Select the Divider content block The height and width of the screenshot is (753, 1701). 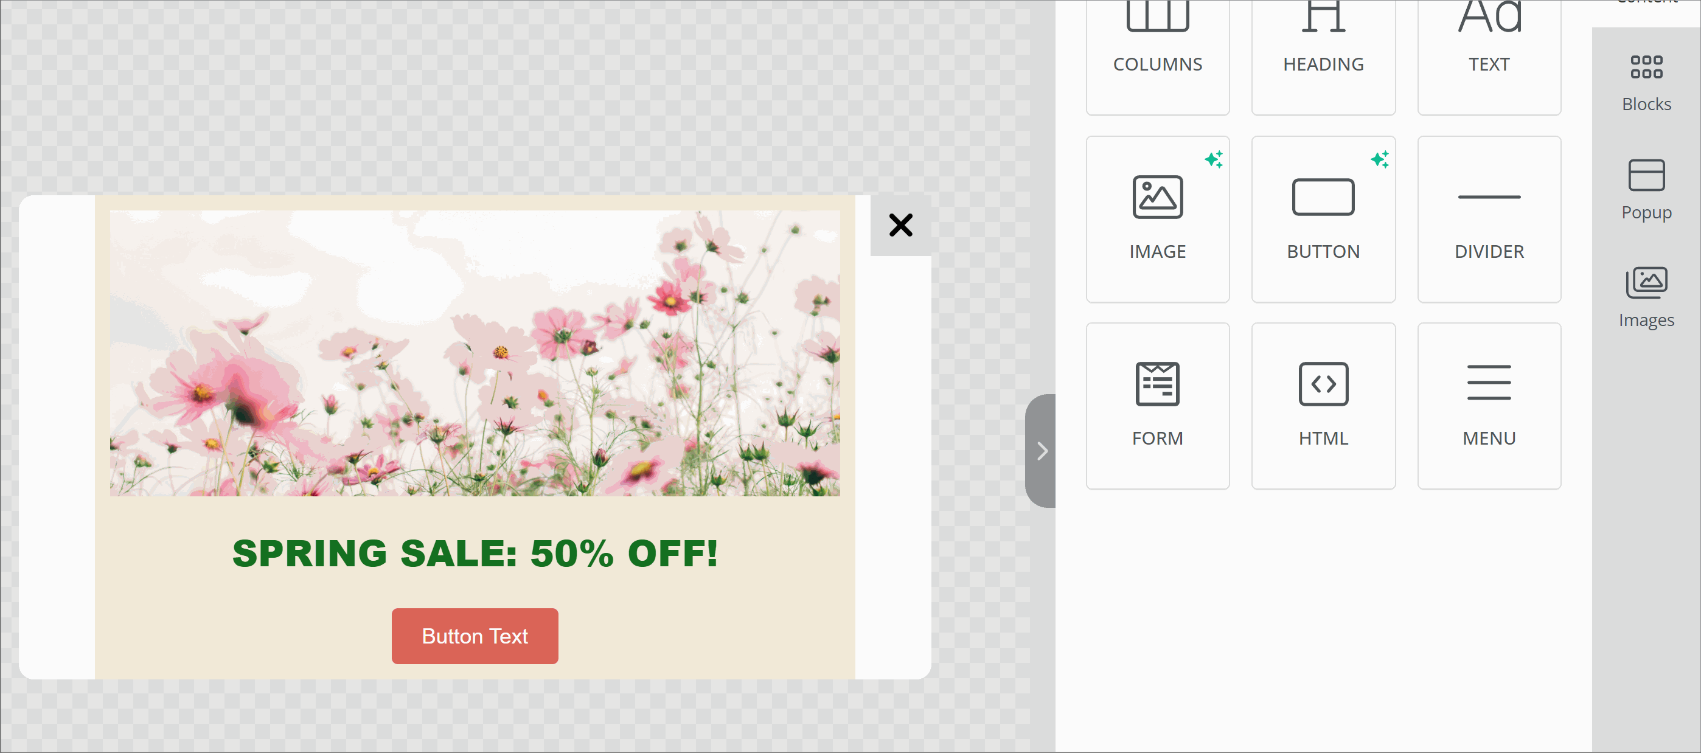(1488, 219)
